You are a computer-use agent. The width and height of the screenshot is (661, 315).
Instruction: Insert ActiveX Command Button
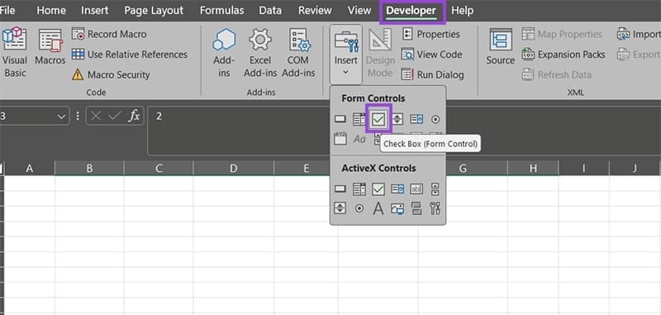[x=340, y=189]
